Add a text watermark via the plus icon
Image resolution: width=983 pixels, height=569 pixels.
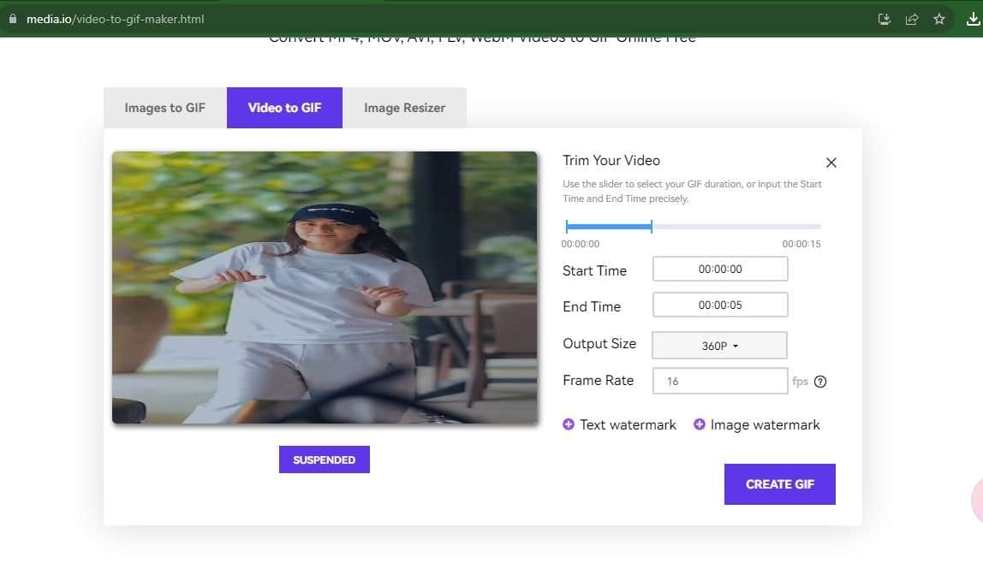coord(569,424)
